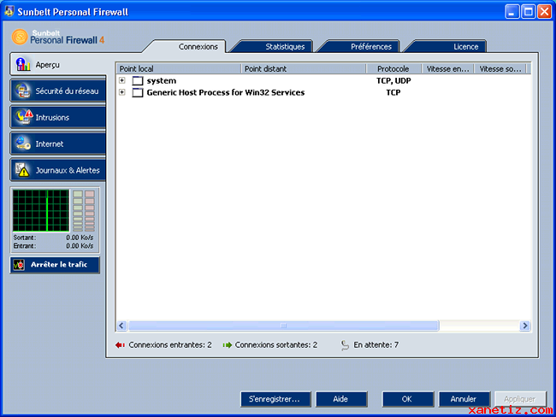Maximize the Sunbelt Personal Firewall window
Image resolution: width=556 pixels, height=417 pixels.
pos(529,12)
